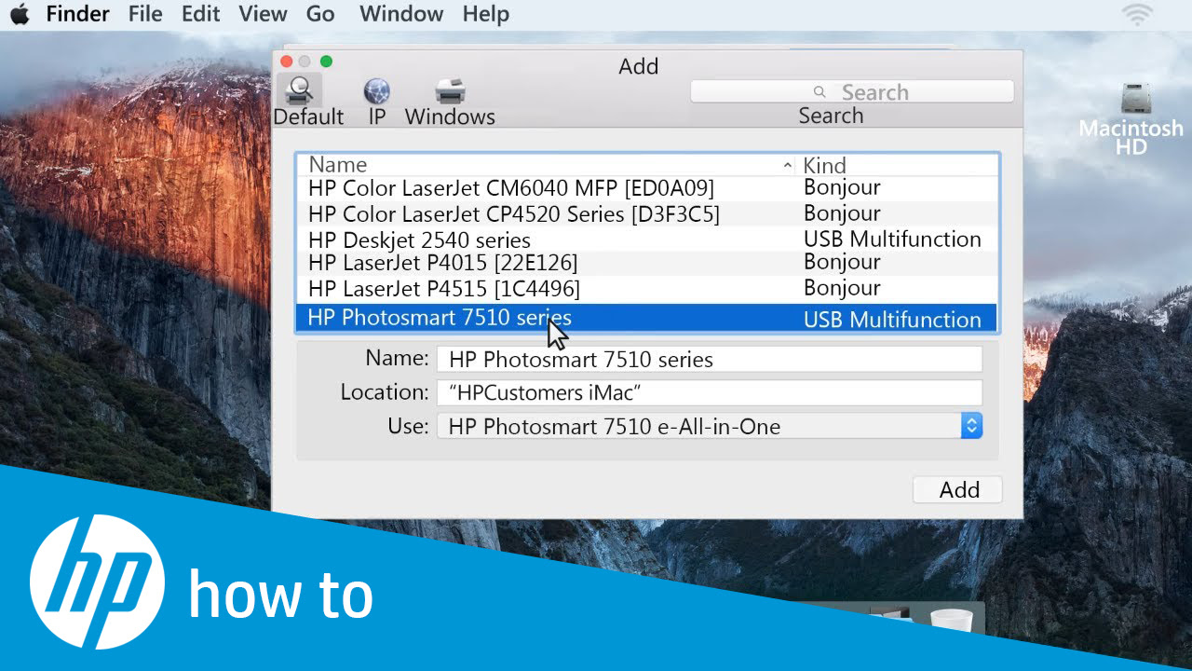This screenshot has height=671, width=1192.
Task: Open the Help menu
Action: (x=486, y=14)
